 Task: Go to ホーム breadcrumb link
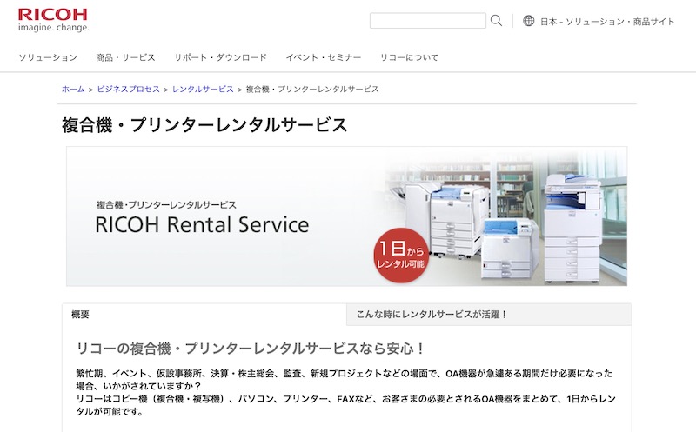[x=73, y=90]
